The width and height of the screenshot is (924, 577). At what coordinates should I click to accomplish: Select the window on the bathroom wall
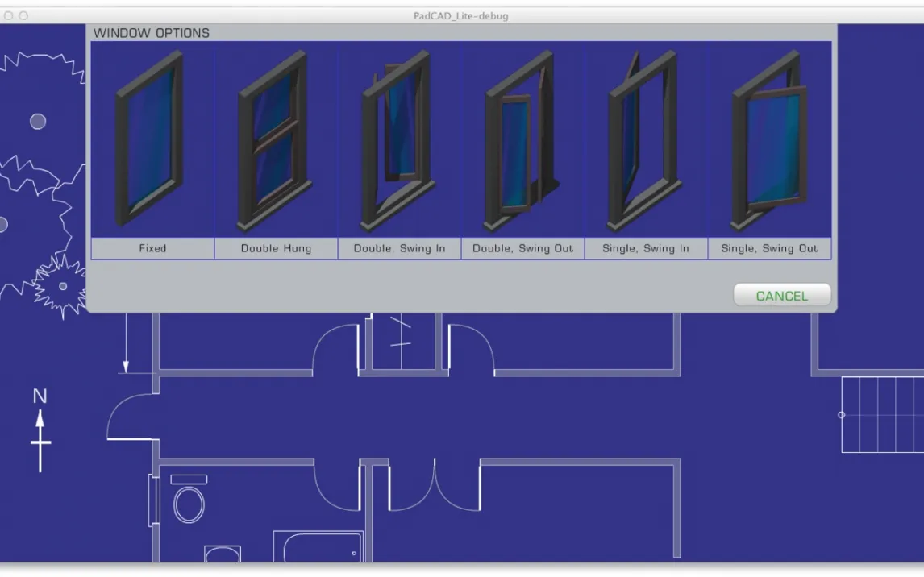[153, 500]
